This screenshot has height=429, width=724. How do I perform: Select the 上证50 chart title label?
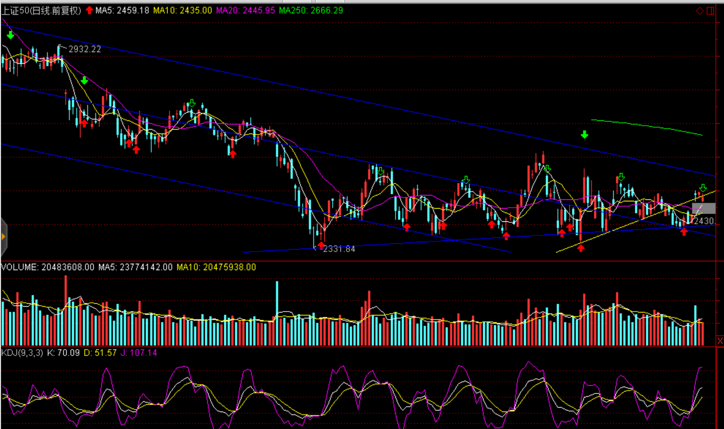coord(41,11)
